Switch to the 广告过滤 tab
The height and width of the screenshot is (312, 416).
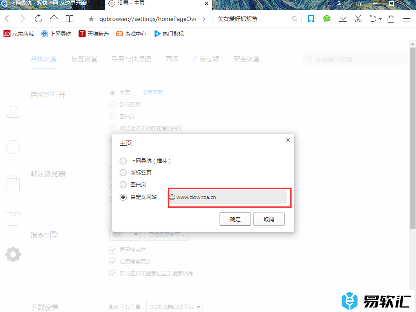click(206, 59)
